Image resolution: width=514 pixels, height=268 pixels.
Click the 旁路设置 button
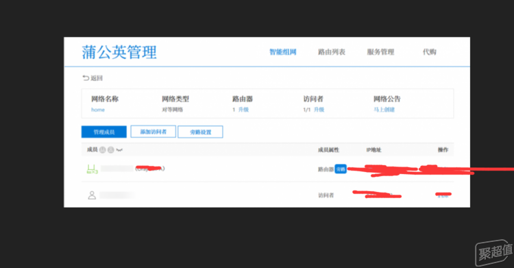click(x=200, y=132)
